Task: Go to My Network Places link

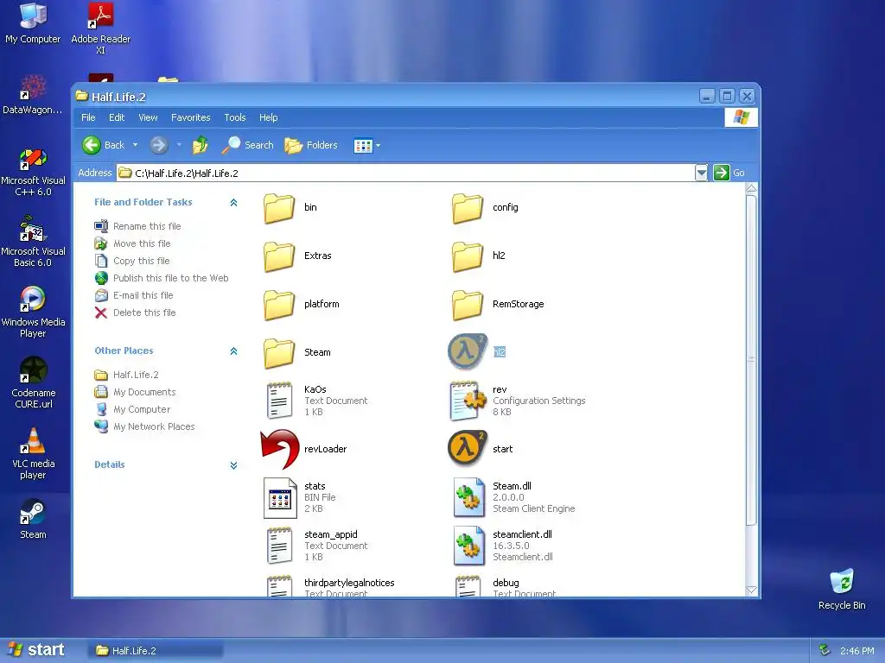Action: (154, 427)
